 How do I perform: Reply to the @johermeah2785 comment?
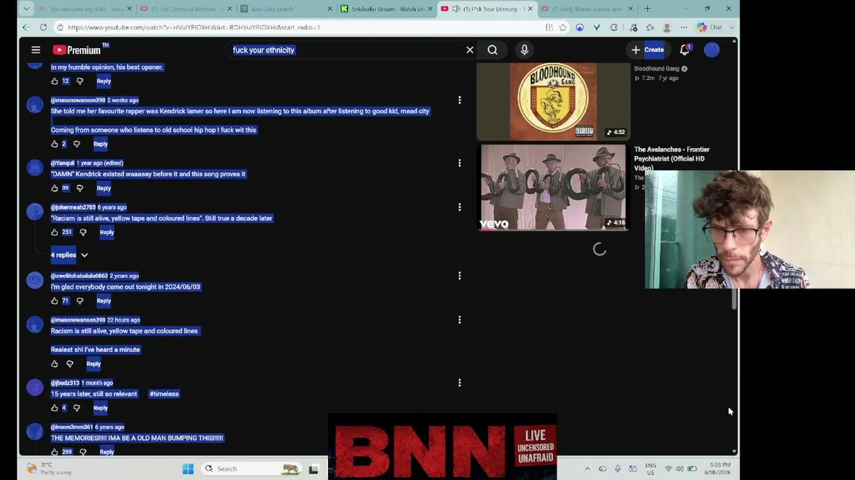click(107, 232)
